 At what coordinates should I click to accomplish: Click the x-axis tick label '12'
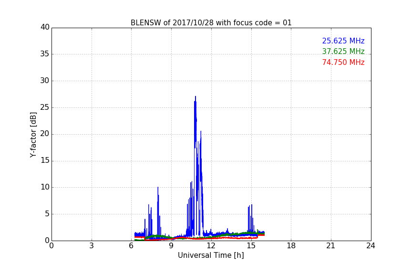pyautogui.click(x=211, y=246)
